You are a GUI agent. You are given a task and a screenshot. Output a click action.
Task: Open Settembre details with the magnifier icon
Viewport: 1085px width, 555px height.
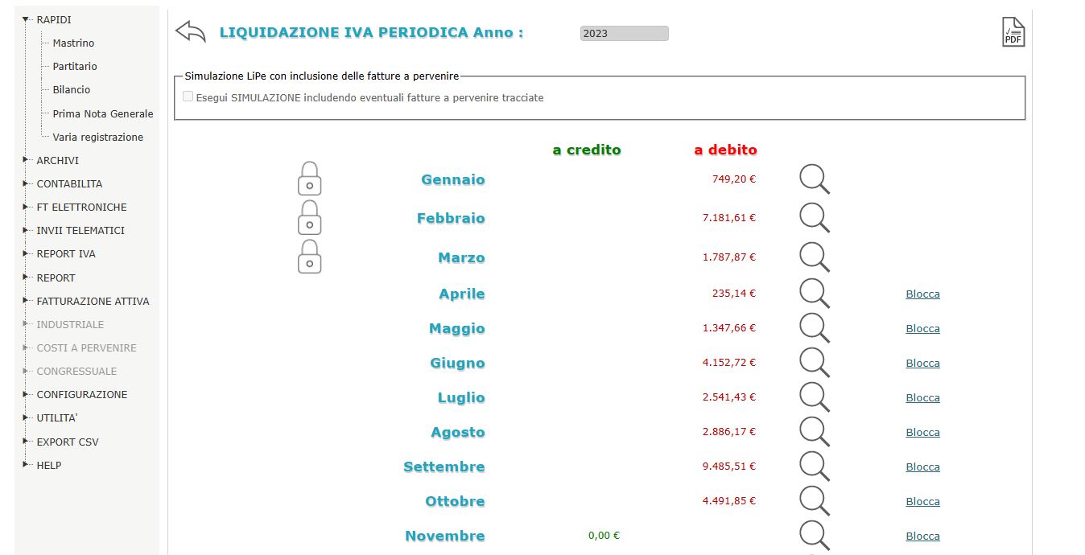(814, 467)
